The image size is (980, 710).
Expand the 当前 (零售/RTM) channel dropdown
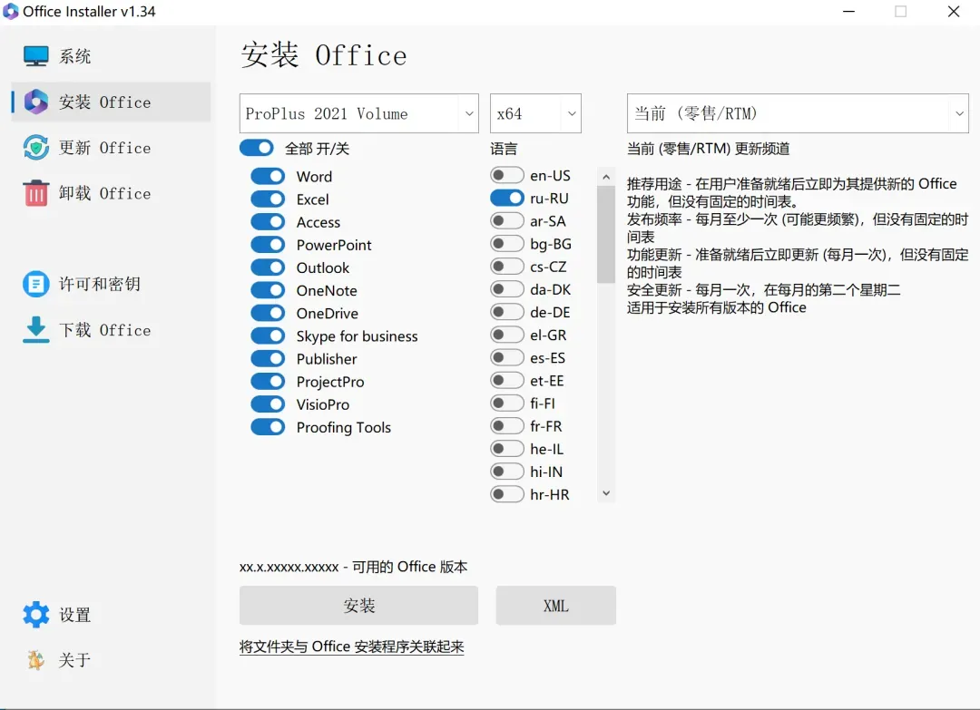click(x=798, y=113)
